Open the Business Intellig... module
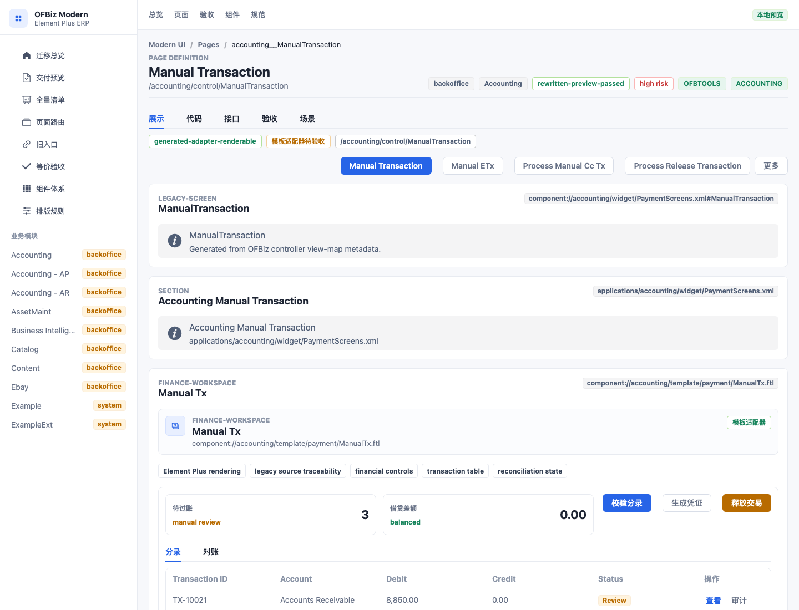The height and width of the screenshot is (610, 799). [68, 331]
